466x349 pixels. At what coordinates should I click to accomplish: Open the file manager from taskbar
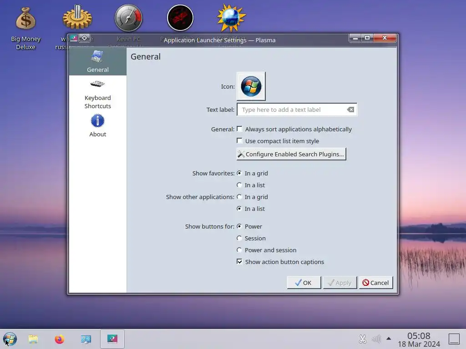pyautogui.click(x=33, y=339)
